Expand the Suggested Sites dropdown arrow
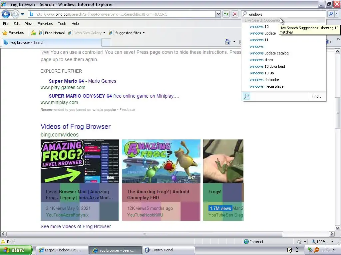Image resolution: width=341 pixels, height=255 pixels. click(144, 33)
